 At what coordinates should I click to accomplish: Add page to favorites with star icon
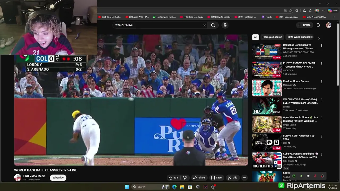[290, 11]
